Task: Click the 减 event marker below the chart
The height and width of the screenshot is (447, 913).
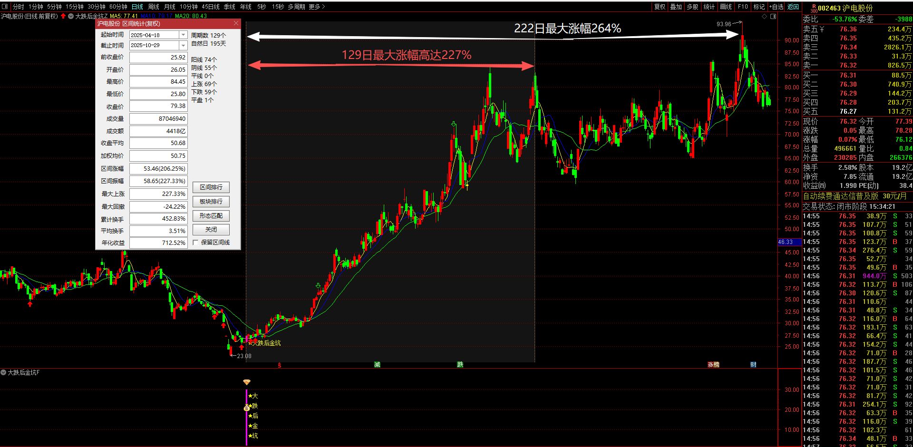Action: click(377, 365)
